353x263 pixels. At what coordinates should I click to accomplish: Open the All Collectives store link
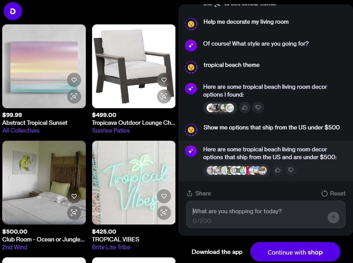coord(21,131)
